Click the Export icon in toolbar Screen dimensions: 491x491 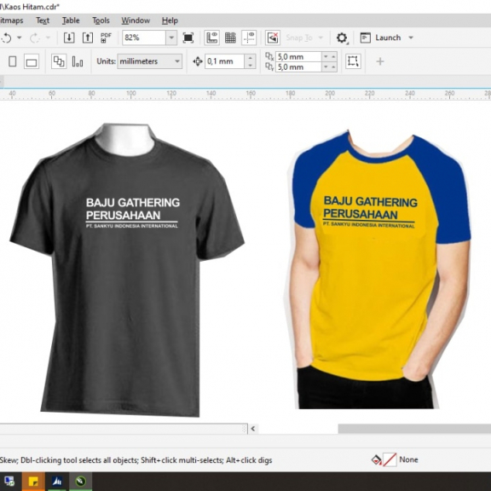click(x=87, y=38)
